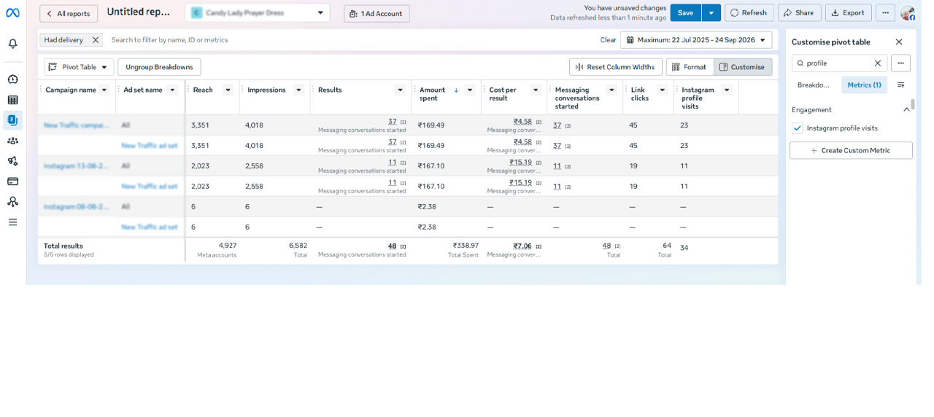Save the report
This screenshot has height=417, width=934.
click(686, 13)
